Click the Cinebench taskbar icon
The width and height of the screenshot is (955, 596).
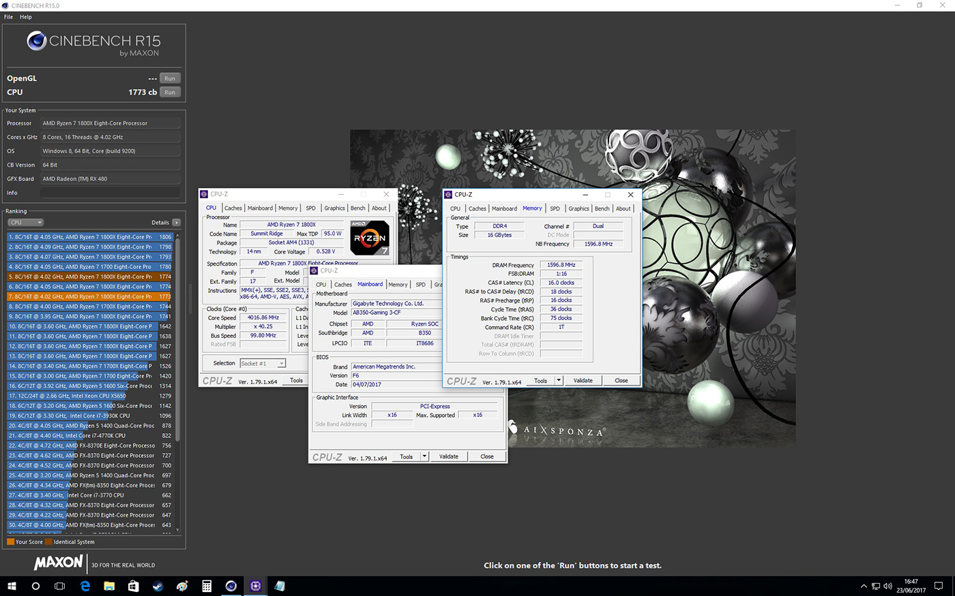(231, 586)
